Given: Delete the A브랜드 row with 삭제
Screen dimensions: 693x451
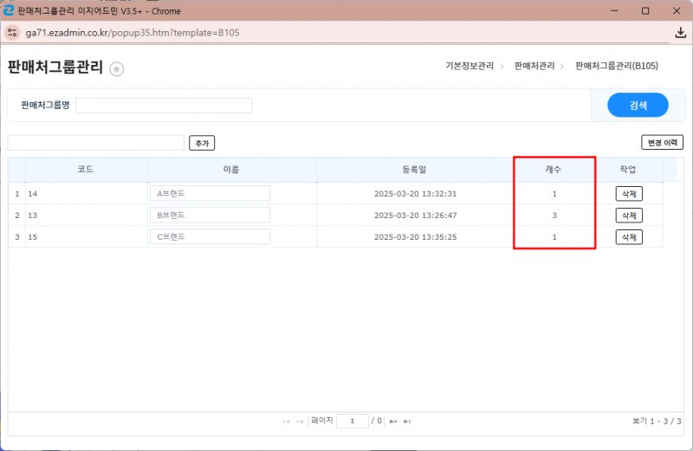Looking at the screenshot, I should 628,194.
